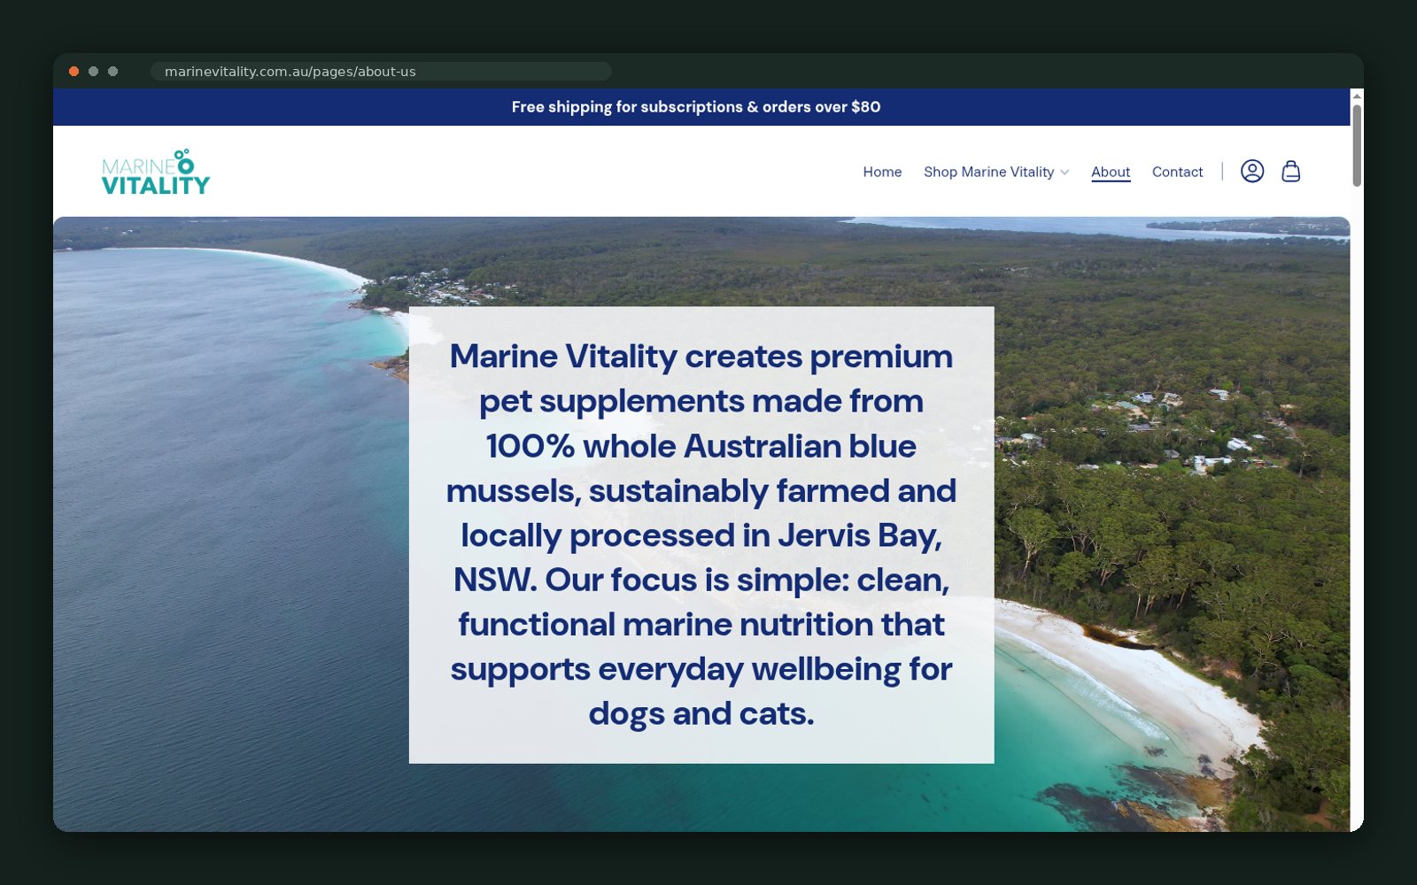Screen dimensions: 1417x885
Task: Click the page's vertical scrollbar thumb
Action: 1357,146
